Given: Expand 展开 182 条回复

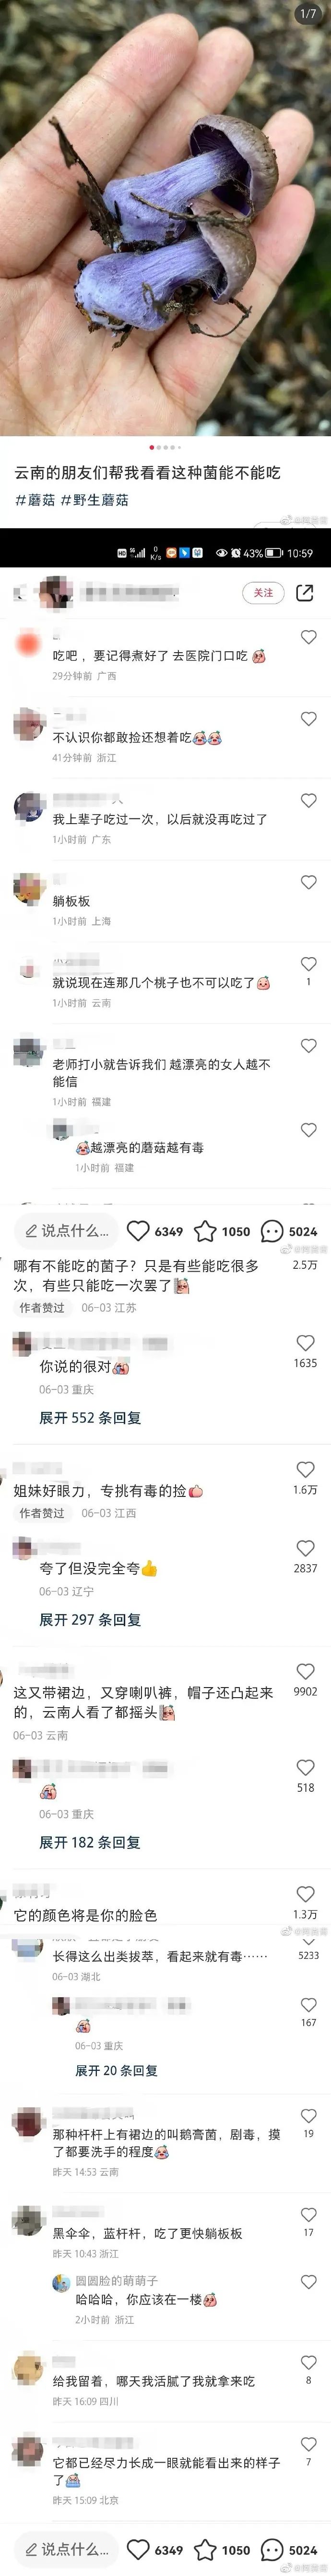Looking at the screenshot, I should 90,1842.
